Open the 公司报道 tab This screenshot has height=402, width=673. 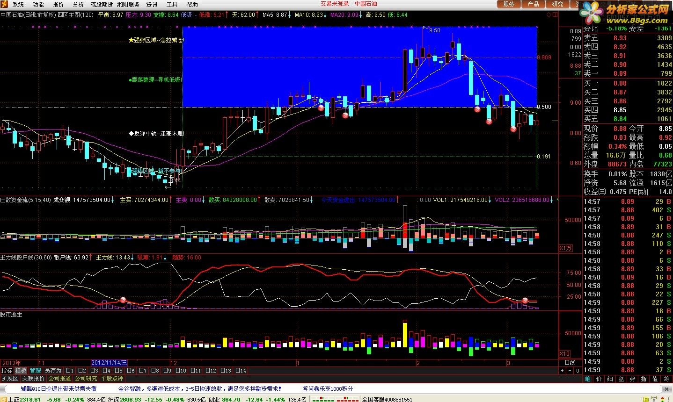[x=59, y=378]
